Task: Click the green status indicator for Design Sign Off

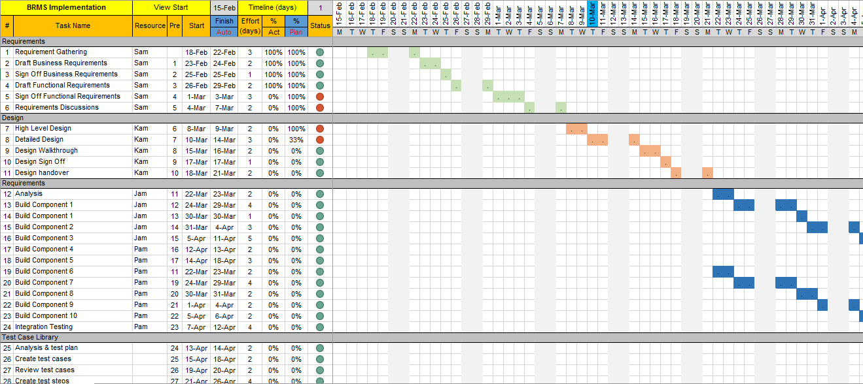Action: click(x=319, y=162)
